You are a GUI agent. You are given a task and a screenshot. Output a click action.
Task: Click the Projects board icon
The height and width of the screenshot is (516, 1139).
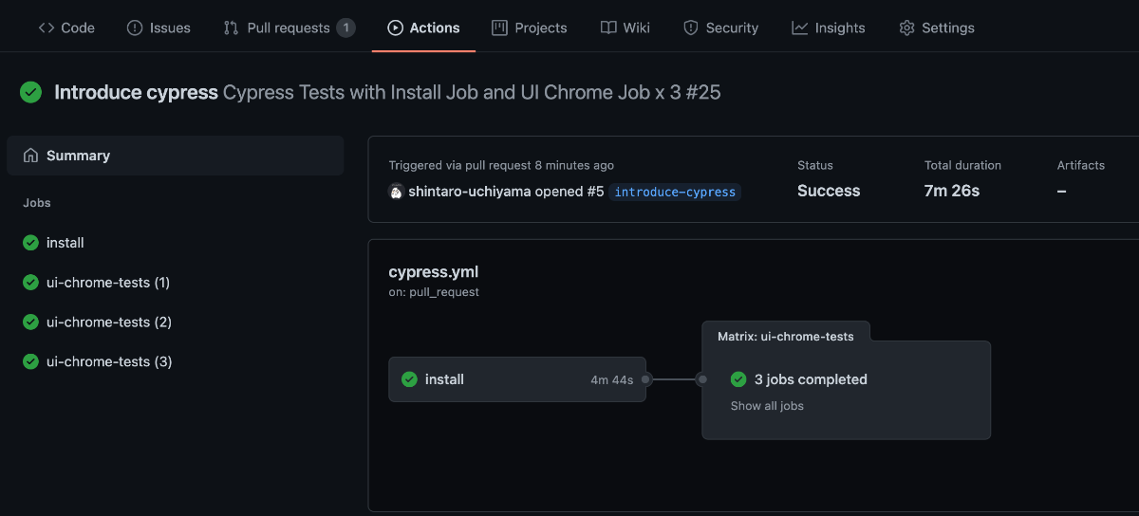[x=500, y=28]
